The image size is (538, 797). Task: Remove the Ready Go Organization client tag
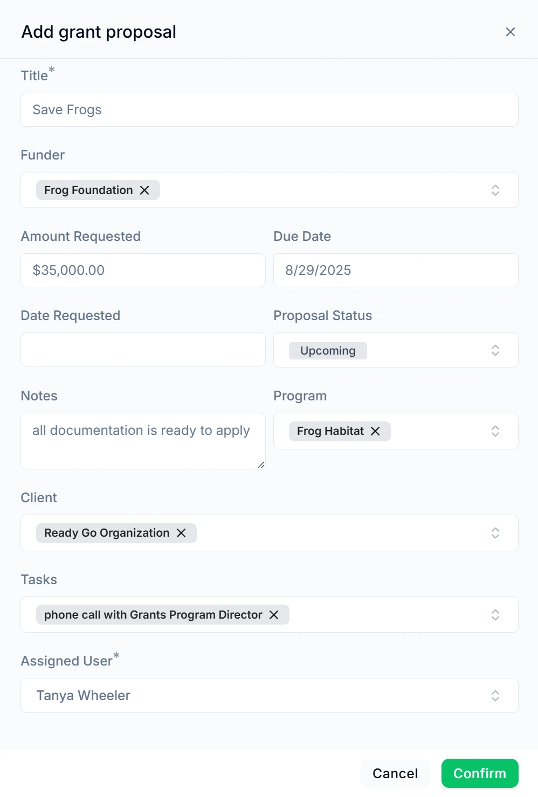pyautogui.click(x=181, y=533)
